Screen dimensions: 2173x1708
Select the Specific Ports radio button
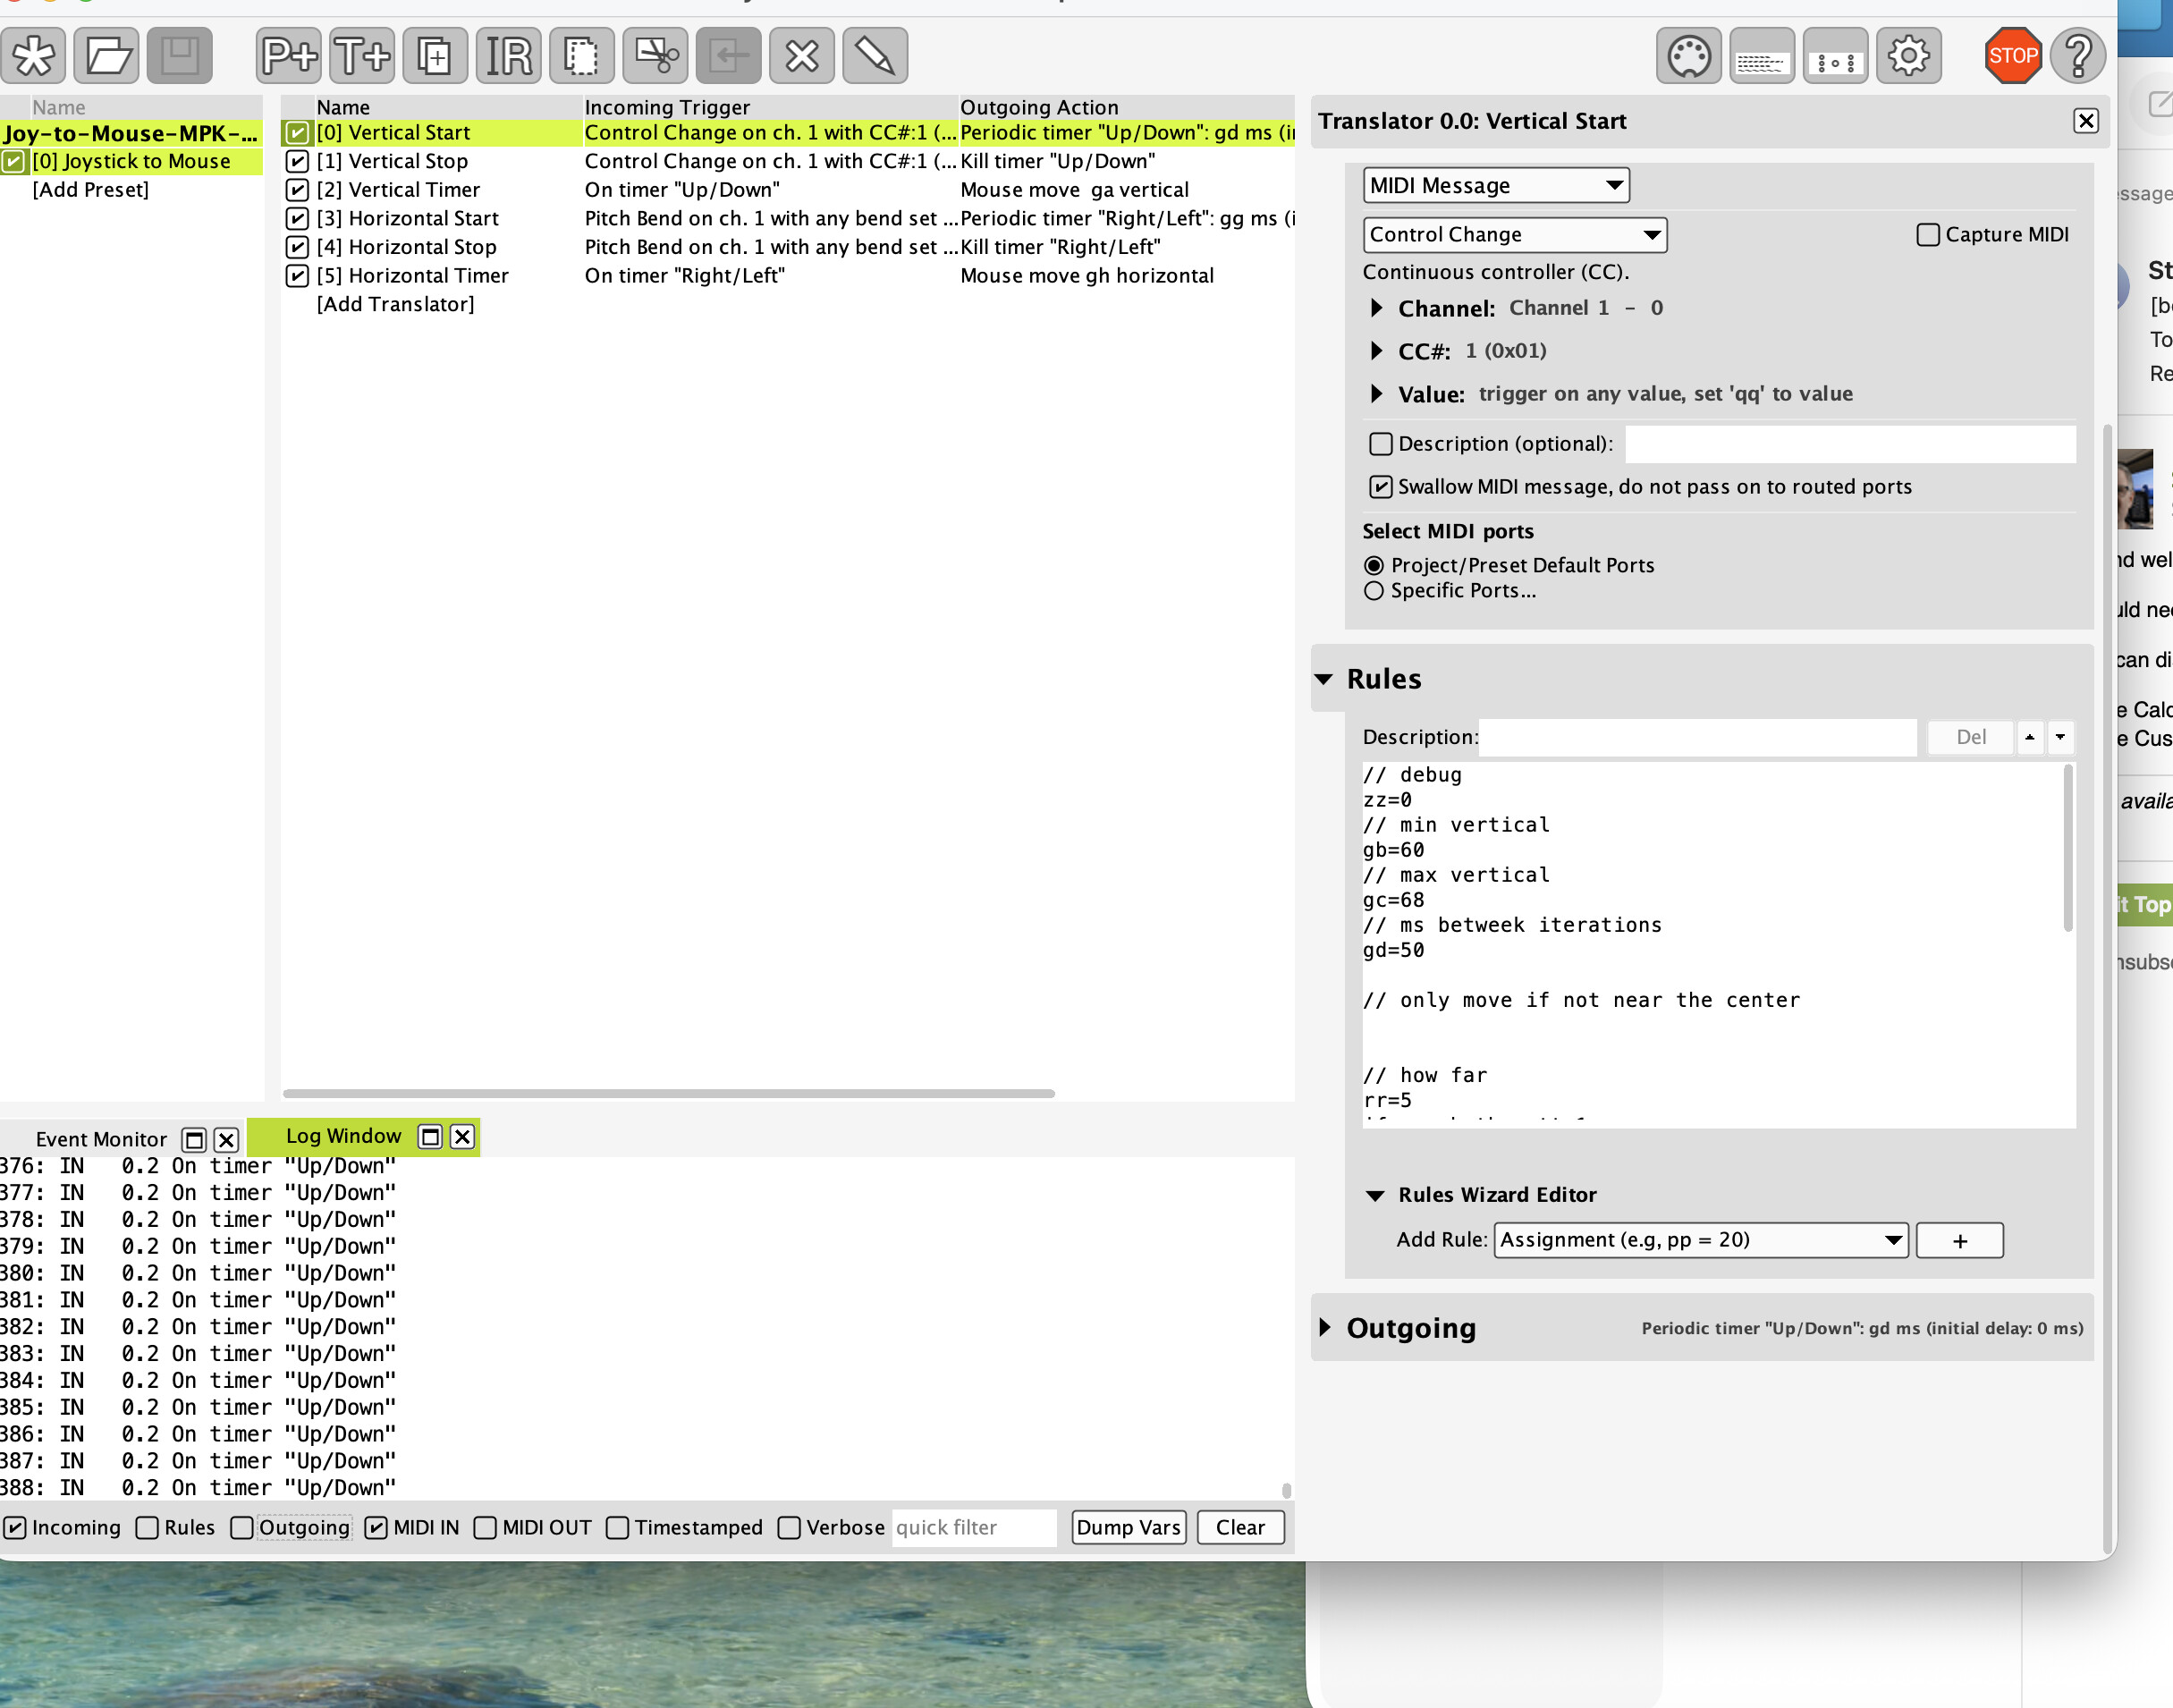click(x=1374, y=591)
